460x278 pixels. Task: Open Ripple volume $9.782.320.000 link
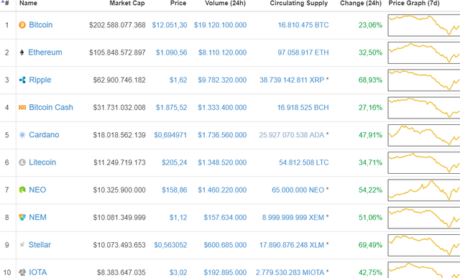tap(222, 80)
